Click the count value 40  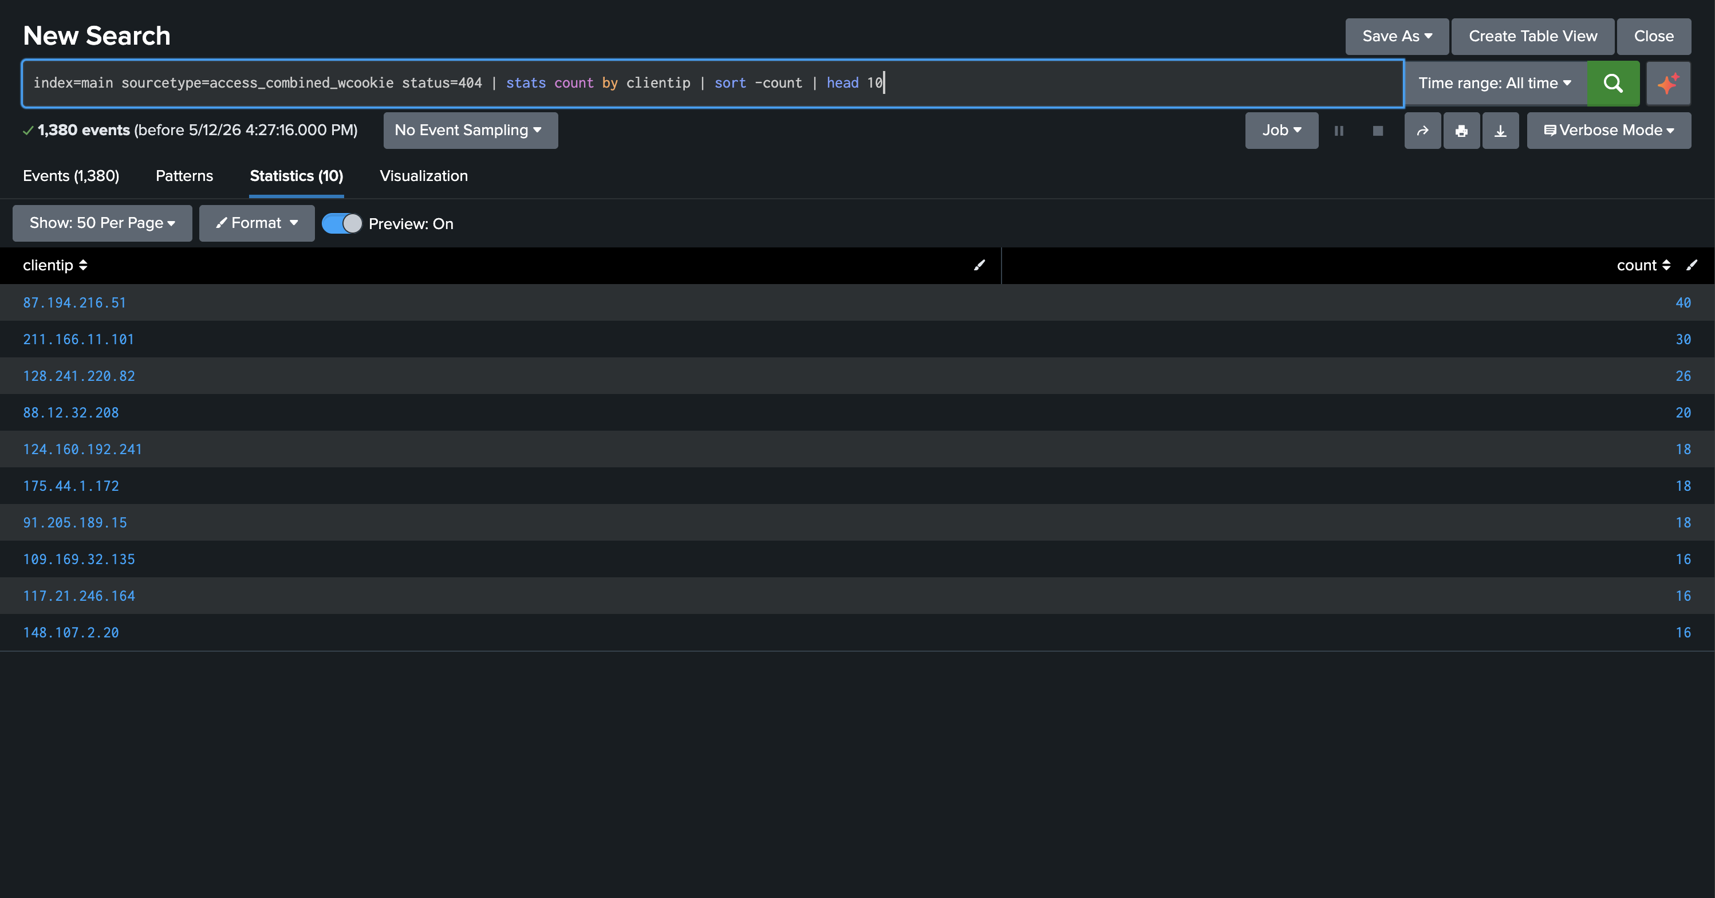point(1683,303)
